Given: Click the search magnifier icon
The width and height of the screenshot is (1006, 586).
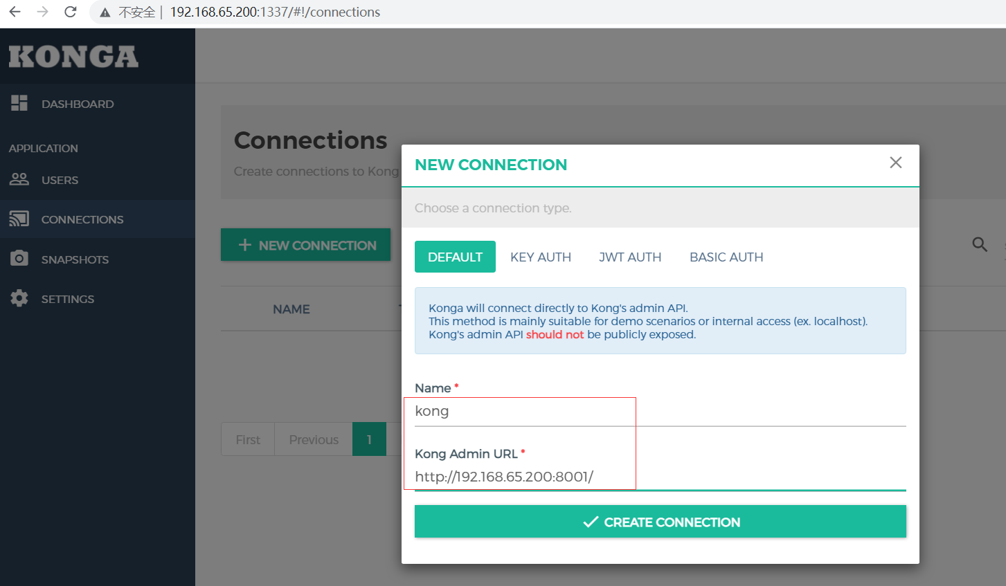Looking at the screenshot, I should pyautogui.click(x=980, y=244).
